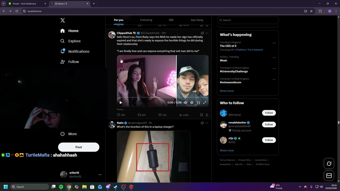340x191 pixels.
Task: Switch to the For you tab
Action: pyautogui.click(x=118, y=20)
